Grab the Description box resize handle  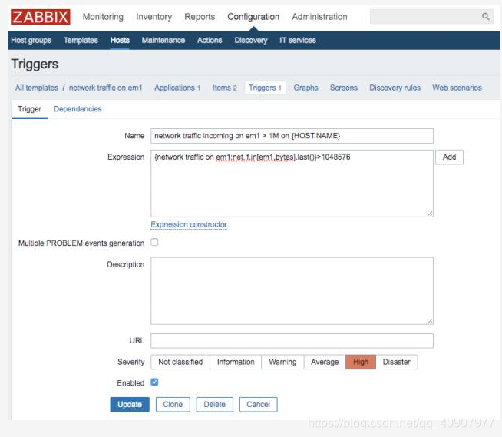point(430,321)
